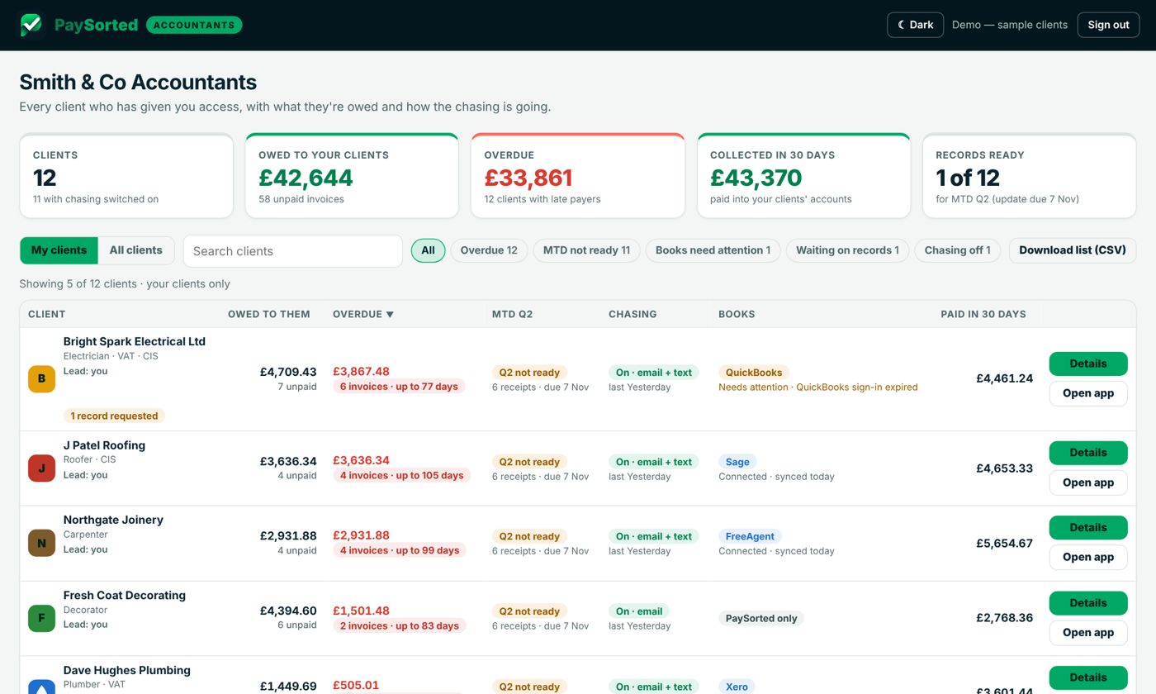1156x694 pixels.
Task: Click Sign out button
Action: pyautogui.click(x=1108, y=25)
